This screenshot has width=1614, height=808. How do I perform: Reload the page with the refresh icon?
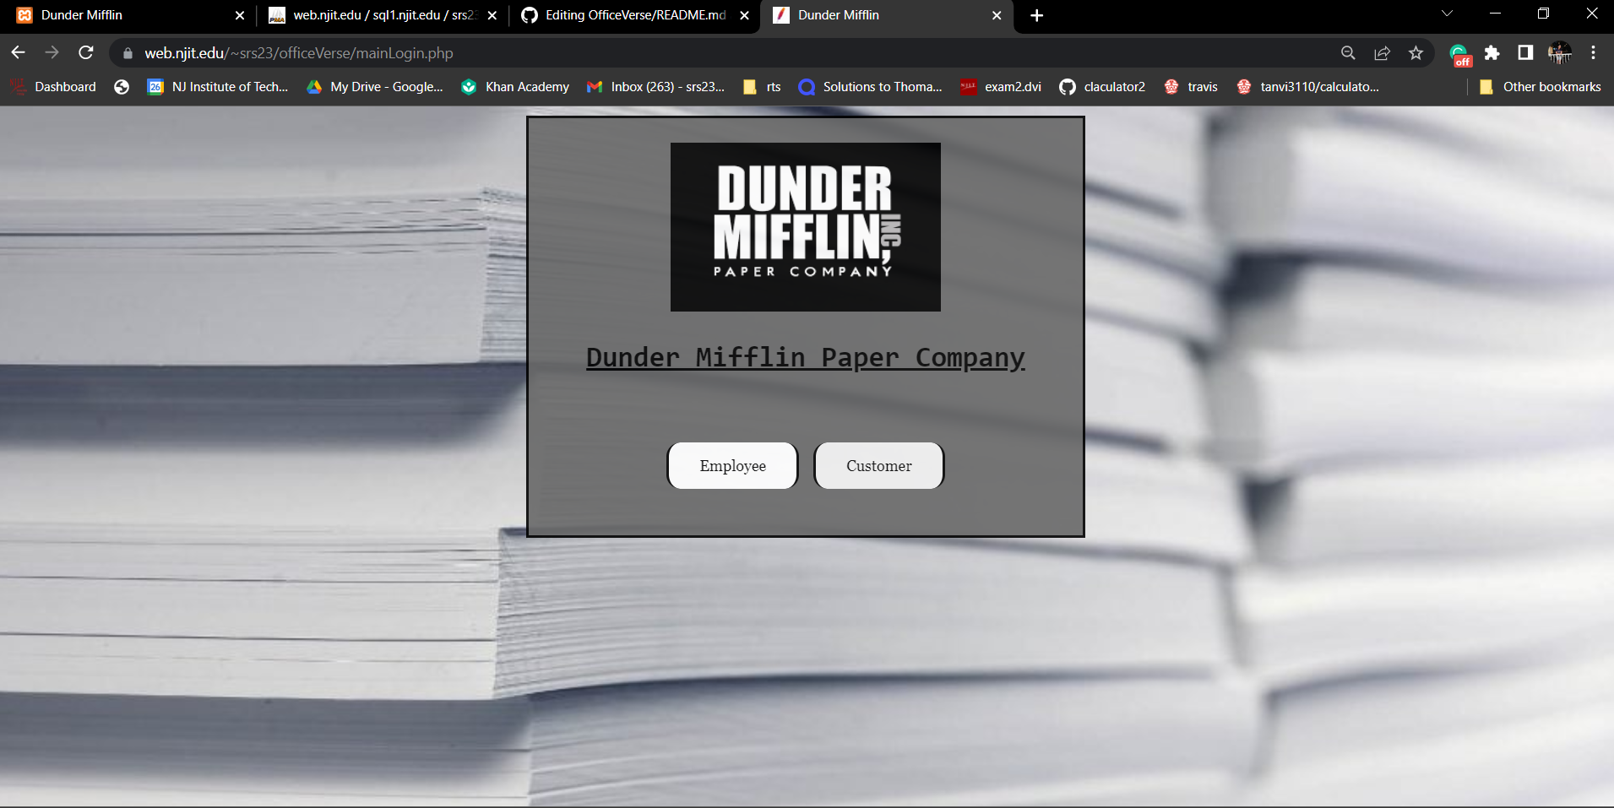pos(86,52)
